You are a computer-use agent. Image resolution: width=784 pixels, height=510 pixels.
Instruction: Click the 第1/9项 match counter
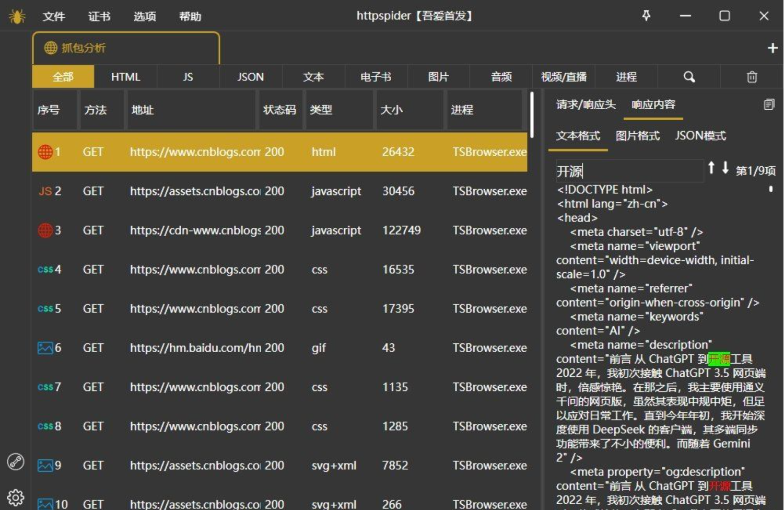pyautogui.click(x=755, y=171)
